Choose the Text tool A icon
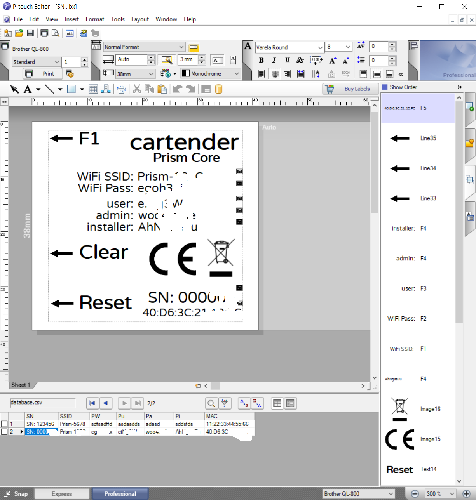 point(28,89)
